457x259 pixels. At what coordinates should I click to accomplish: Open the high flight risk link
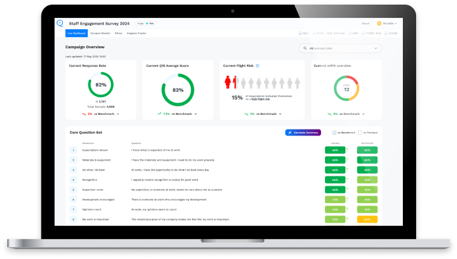click(261, 99)
